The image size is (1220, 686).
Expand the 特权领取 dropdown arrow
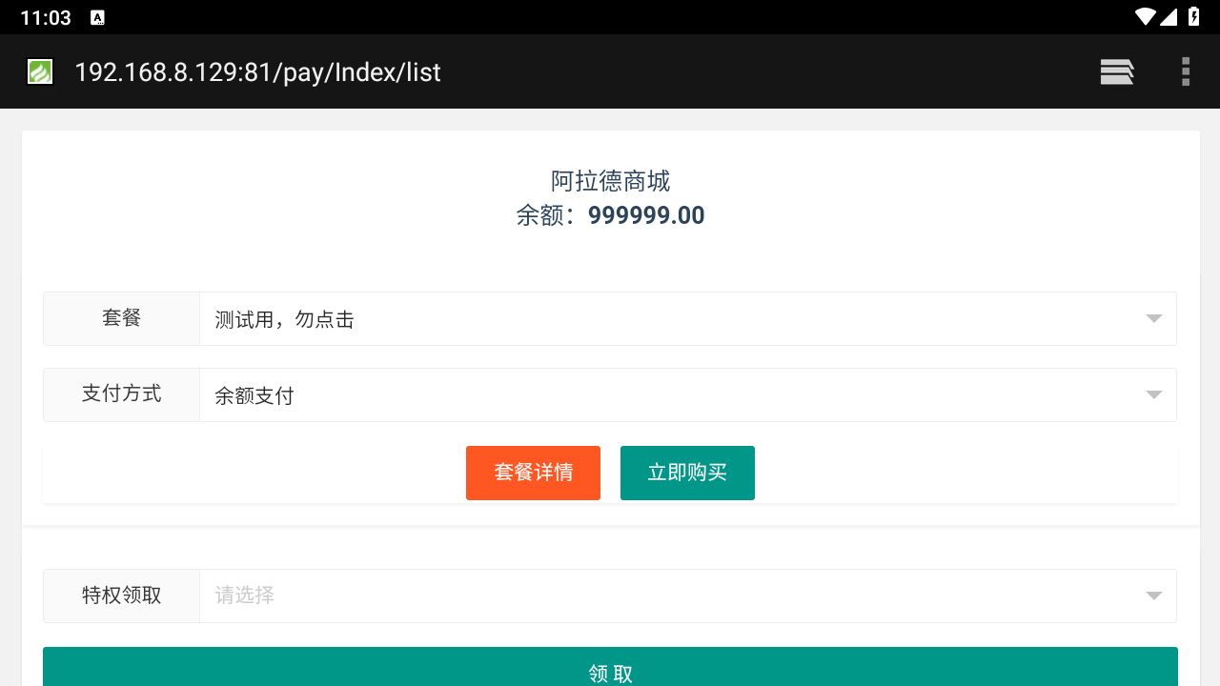(1153, 595)
